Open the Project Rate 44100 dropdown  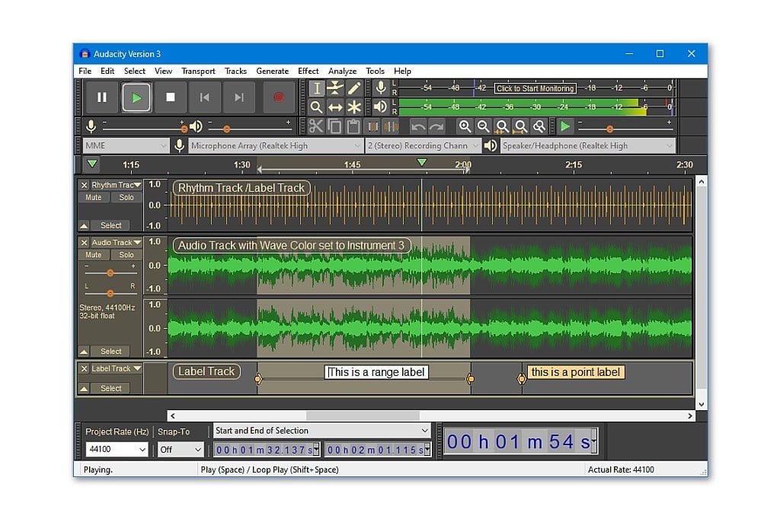[117, 450]
